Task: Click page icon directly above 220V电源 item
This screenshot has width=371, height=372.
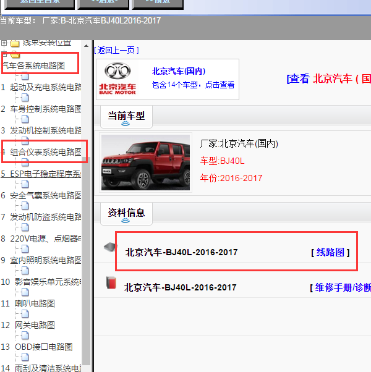Action: pyautogui.click(x=25, y=227)
